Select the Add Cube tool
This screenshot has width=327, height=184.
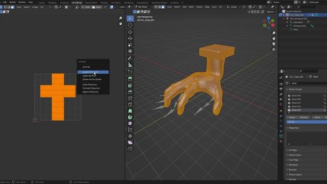(130, 72)
